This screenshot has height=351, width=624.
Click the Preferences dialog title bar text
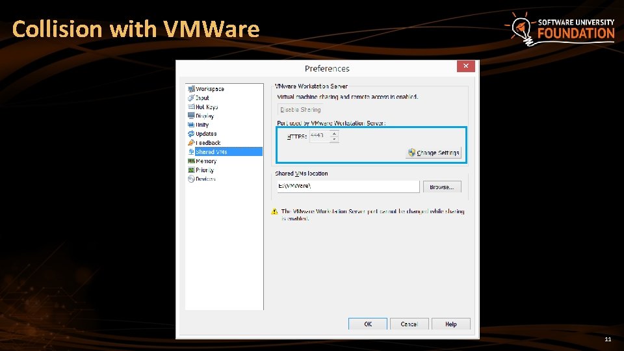point(327,68)
